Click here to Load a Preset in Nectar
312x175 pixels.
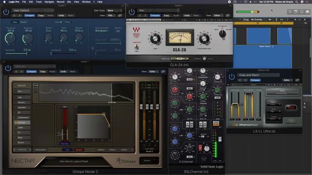(74, 161)
